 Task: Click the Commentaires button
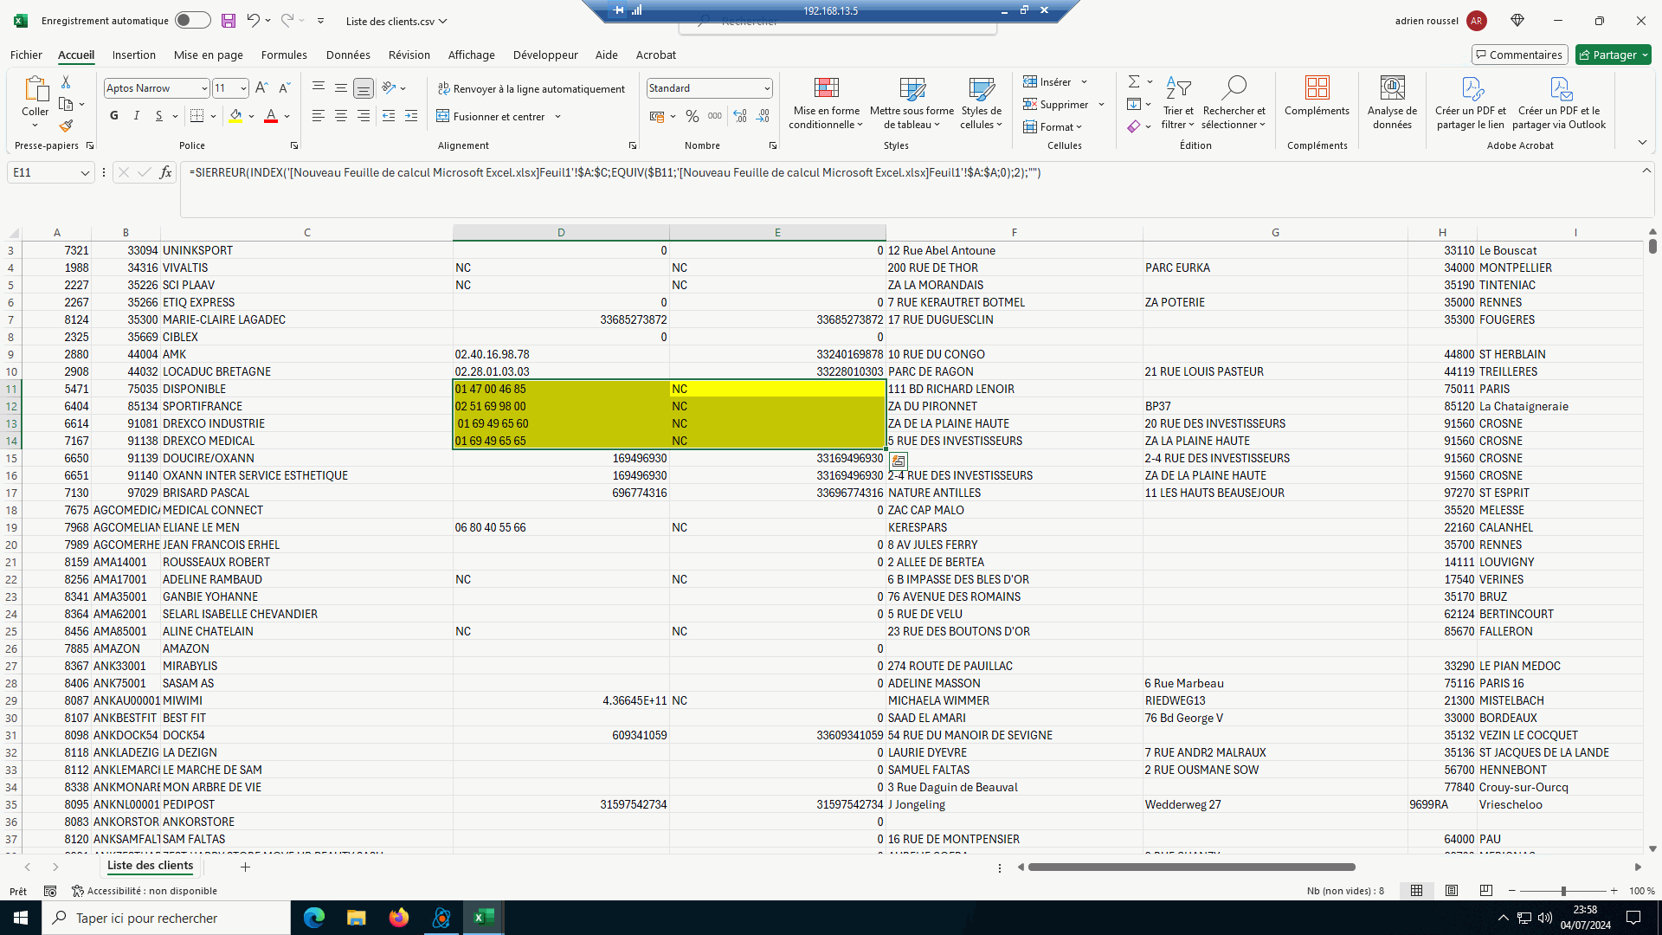(x=1519, y=55)
